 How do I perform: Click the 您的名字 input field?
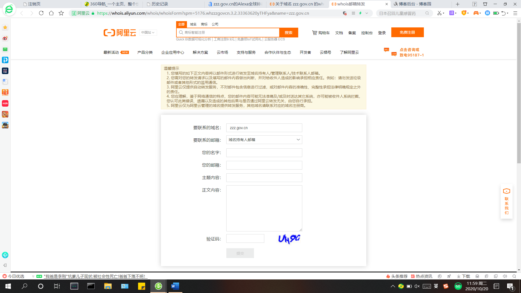[264, 153]
